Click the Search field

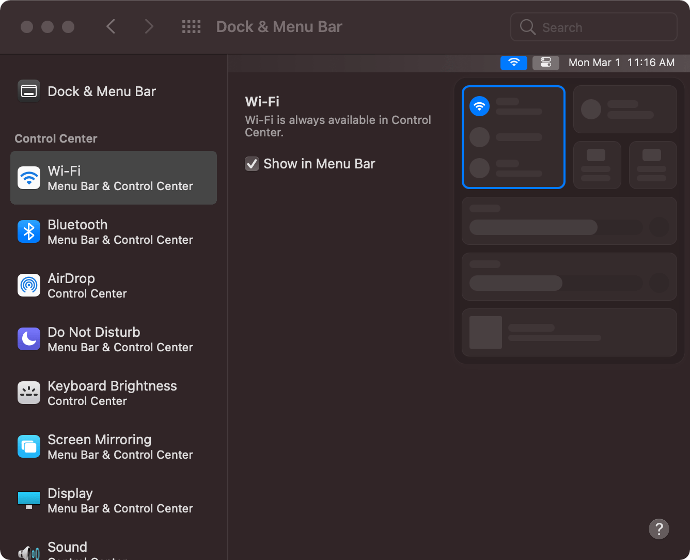click(594, 27)
